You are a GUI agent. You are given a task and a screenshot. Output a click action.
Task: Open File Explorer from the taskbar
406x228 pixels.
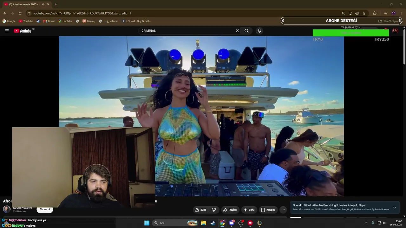pyautogui.click(x=204, y=223)
